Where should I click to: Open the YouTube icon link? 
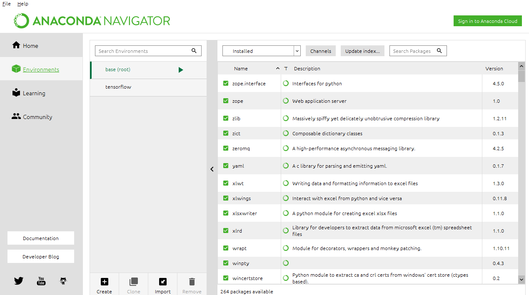pyautogui.click(x=41, y=281)
